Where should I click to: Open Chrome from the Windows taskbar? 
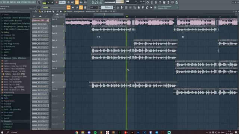[x=77, y=133]
